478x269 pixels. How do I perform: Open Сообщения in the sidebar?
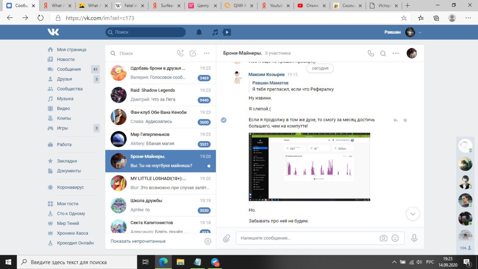(x=69, y=69)
